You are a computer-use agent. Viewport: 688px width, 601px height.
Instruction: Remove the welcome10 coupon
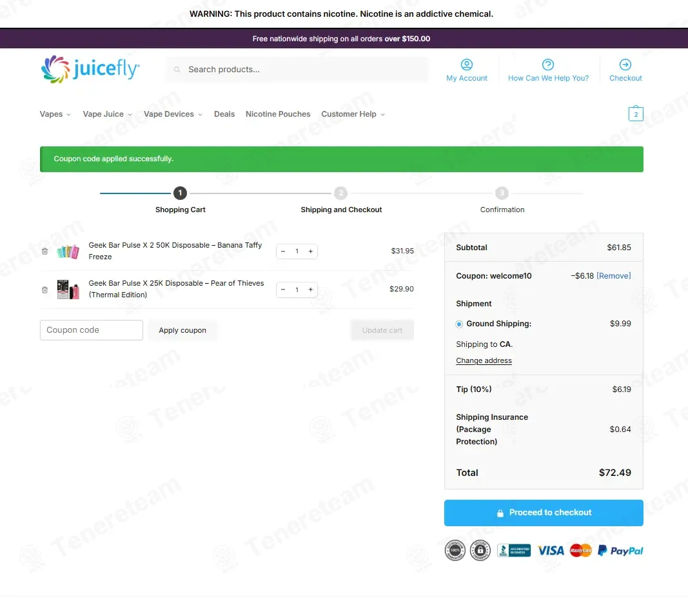(613, 276)
